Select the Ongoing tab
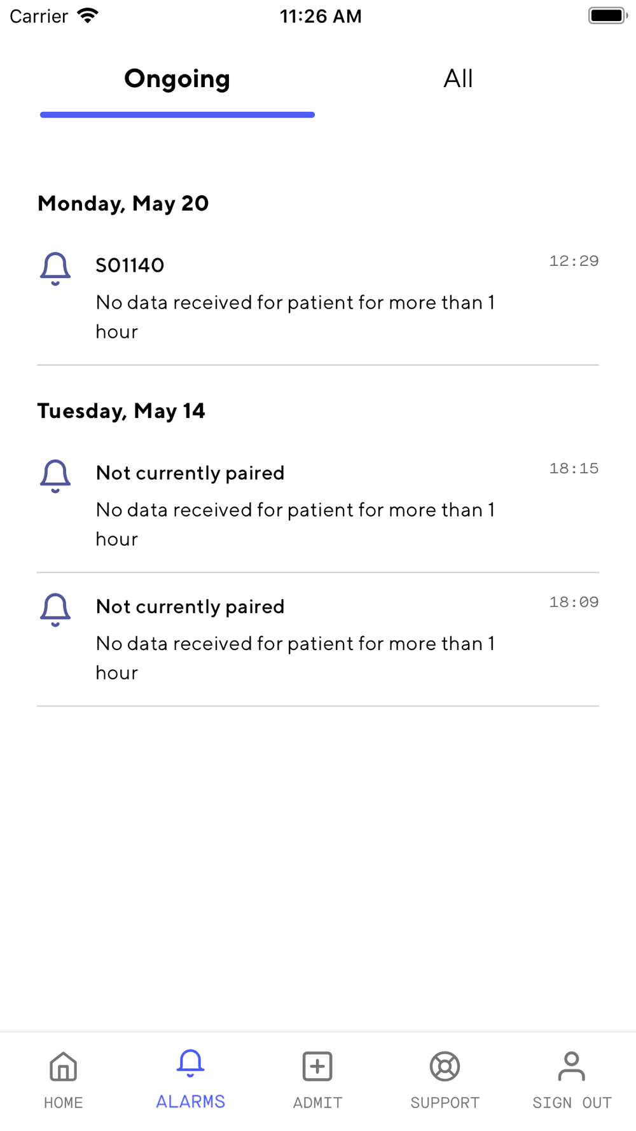Image resolution: width=636 pixels, height=1131 pixels. 177,79
